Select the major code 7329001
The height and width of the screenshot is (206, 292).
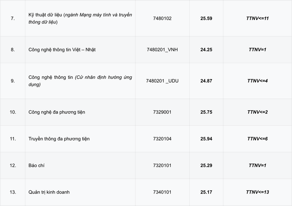pos(162,112)
